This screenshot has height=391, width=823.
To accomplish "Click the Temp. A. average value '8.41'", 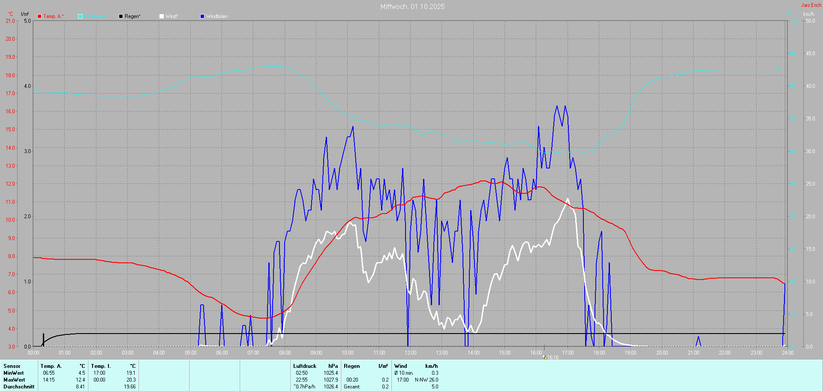I will (x=81, y=387).
